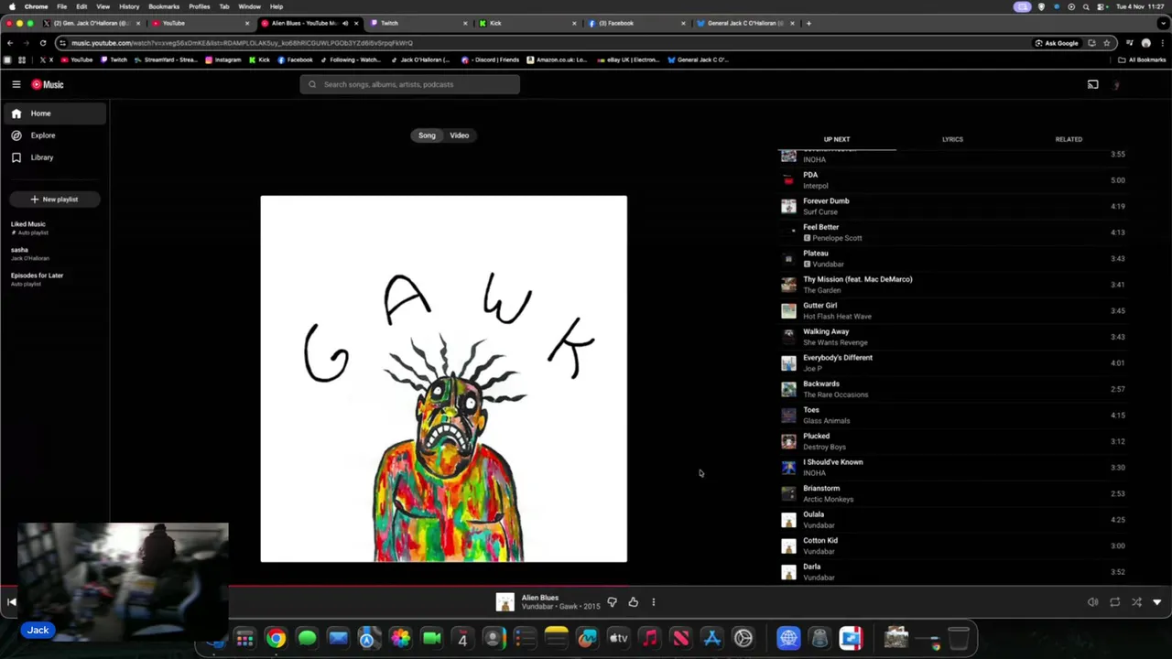Bookmark this page with star icon
The width and height of the screenshot is (1172, 659).
(1106, 43)
